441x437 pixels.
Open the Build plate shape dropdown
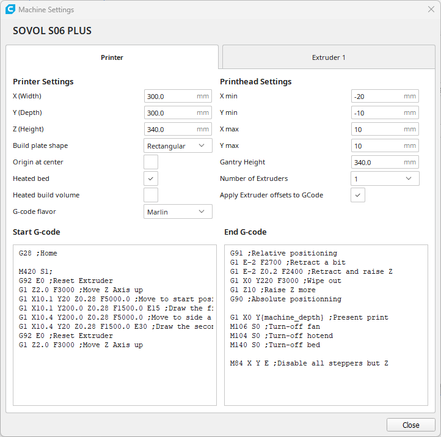pos(178,145)
